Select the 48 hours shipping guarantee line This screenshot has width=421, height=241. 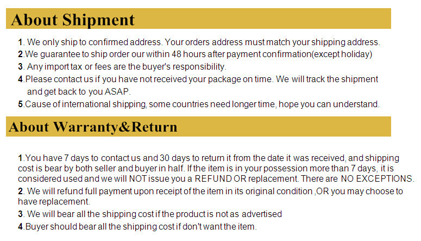click(194, 54)
